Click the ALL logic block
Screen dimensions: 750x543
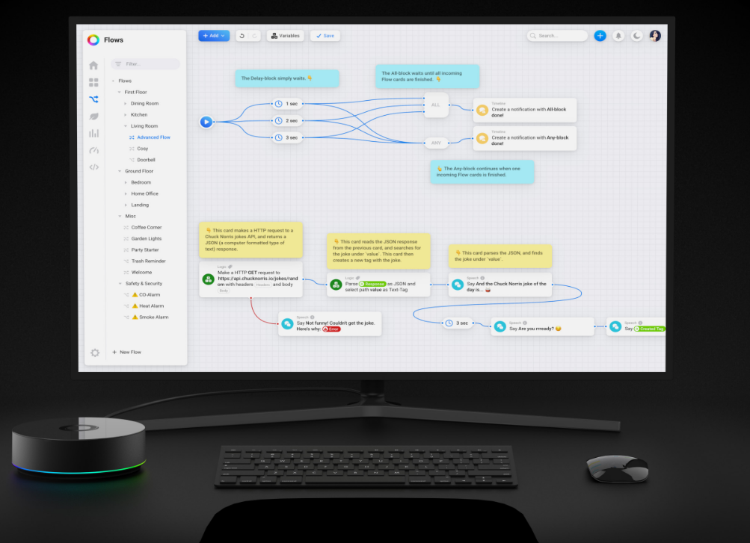(435, 105)
